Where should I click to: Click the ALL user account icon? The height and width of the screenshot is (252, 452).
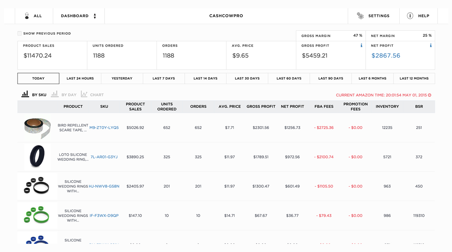pyautogui.click(x=27, y=16)
